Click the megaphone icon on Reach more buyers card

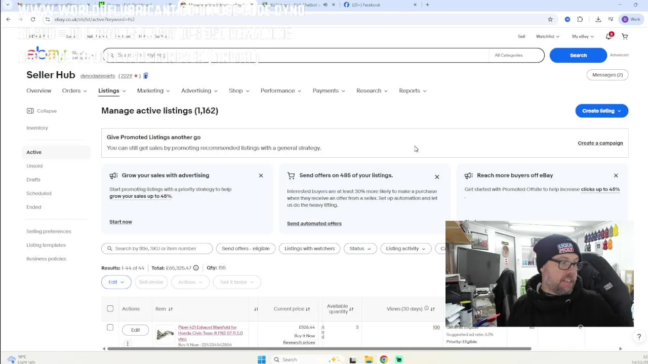coord(468,175)
